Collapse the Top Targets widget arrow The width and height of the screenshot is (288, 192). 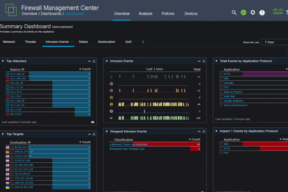3,134
